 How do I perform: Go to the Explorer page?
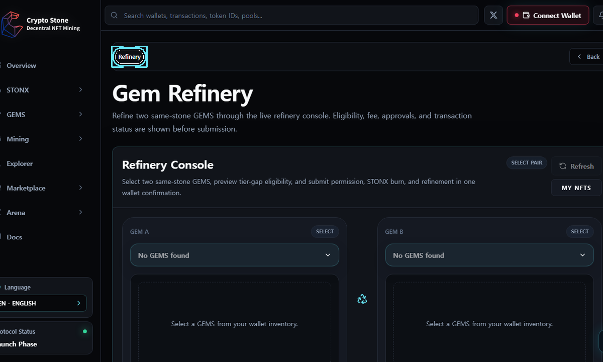(20, 163)
